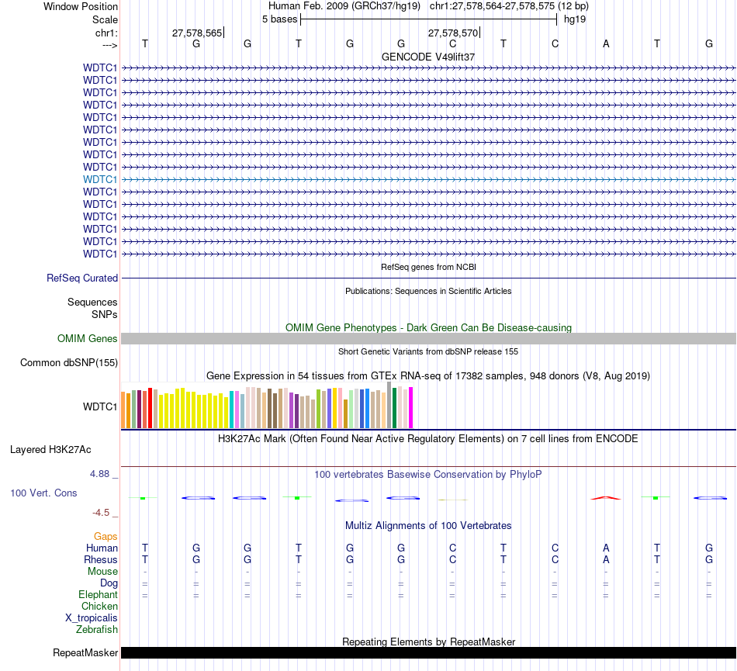The width and height of the screenshot is (737, 671).
Task: Open the RepeatMasker track label
Action: click(85, 653)
